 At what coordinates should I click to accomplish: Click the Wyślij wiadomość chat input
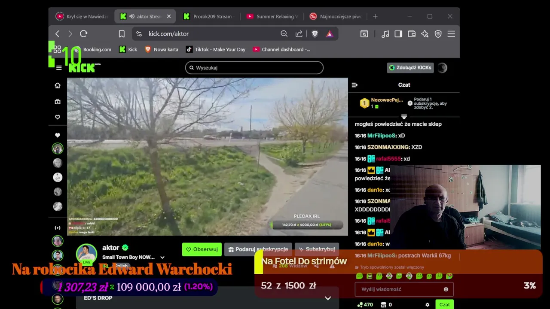(404, 289)
